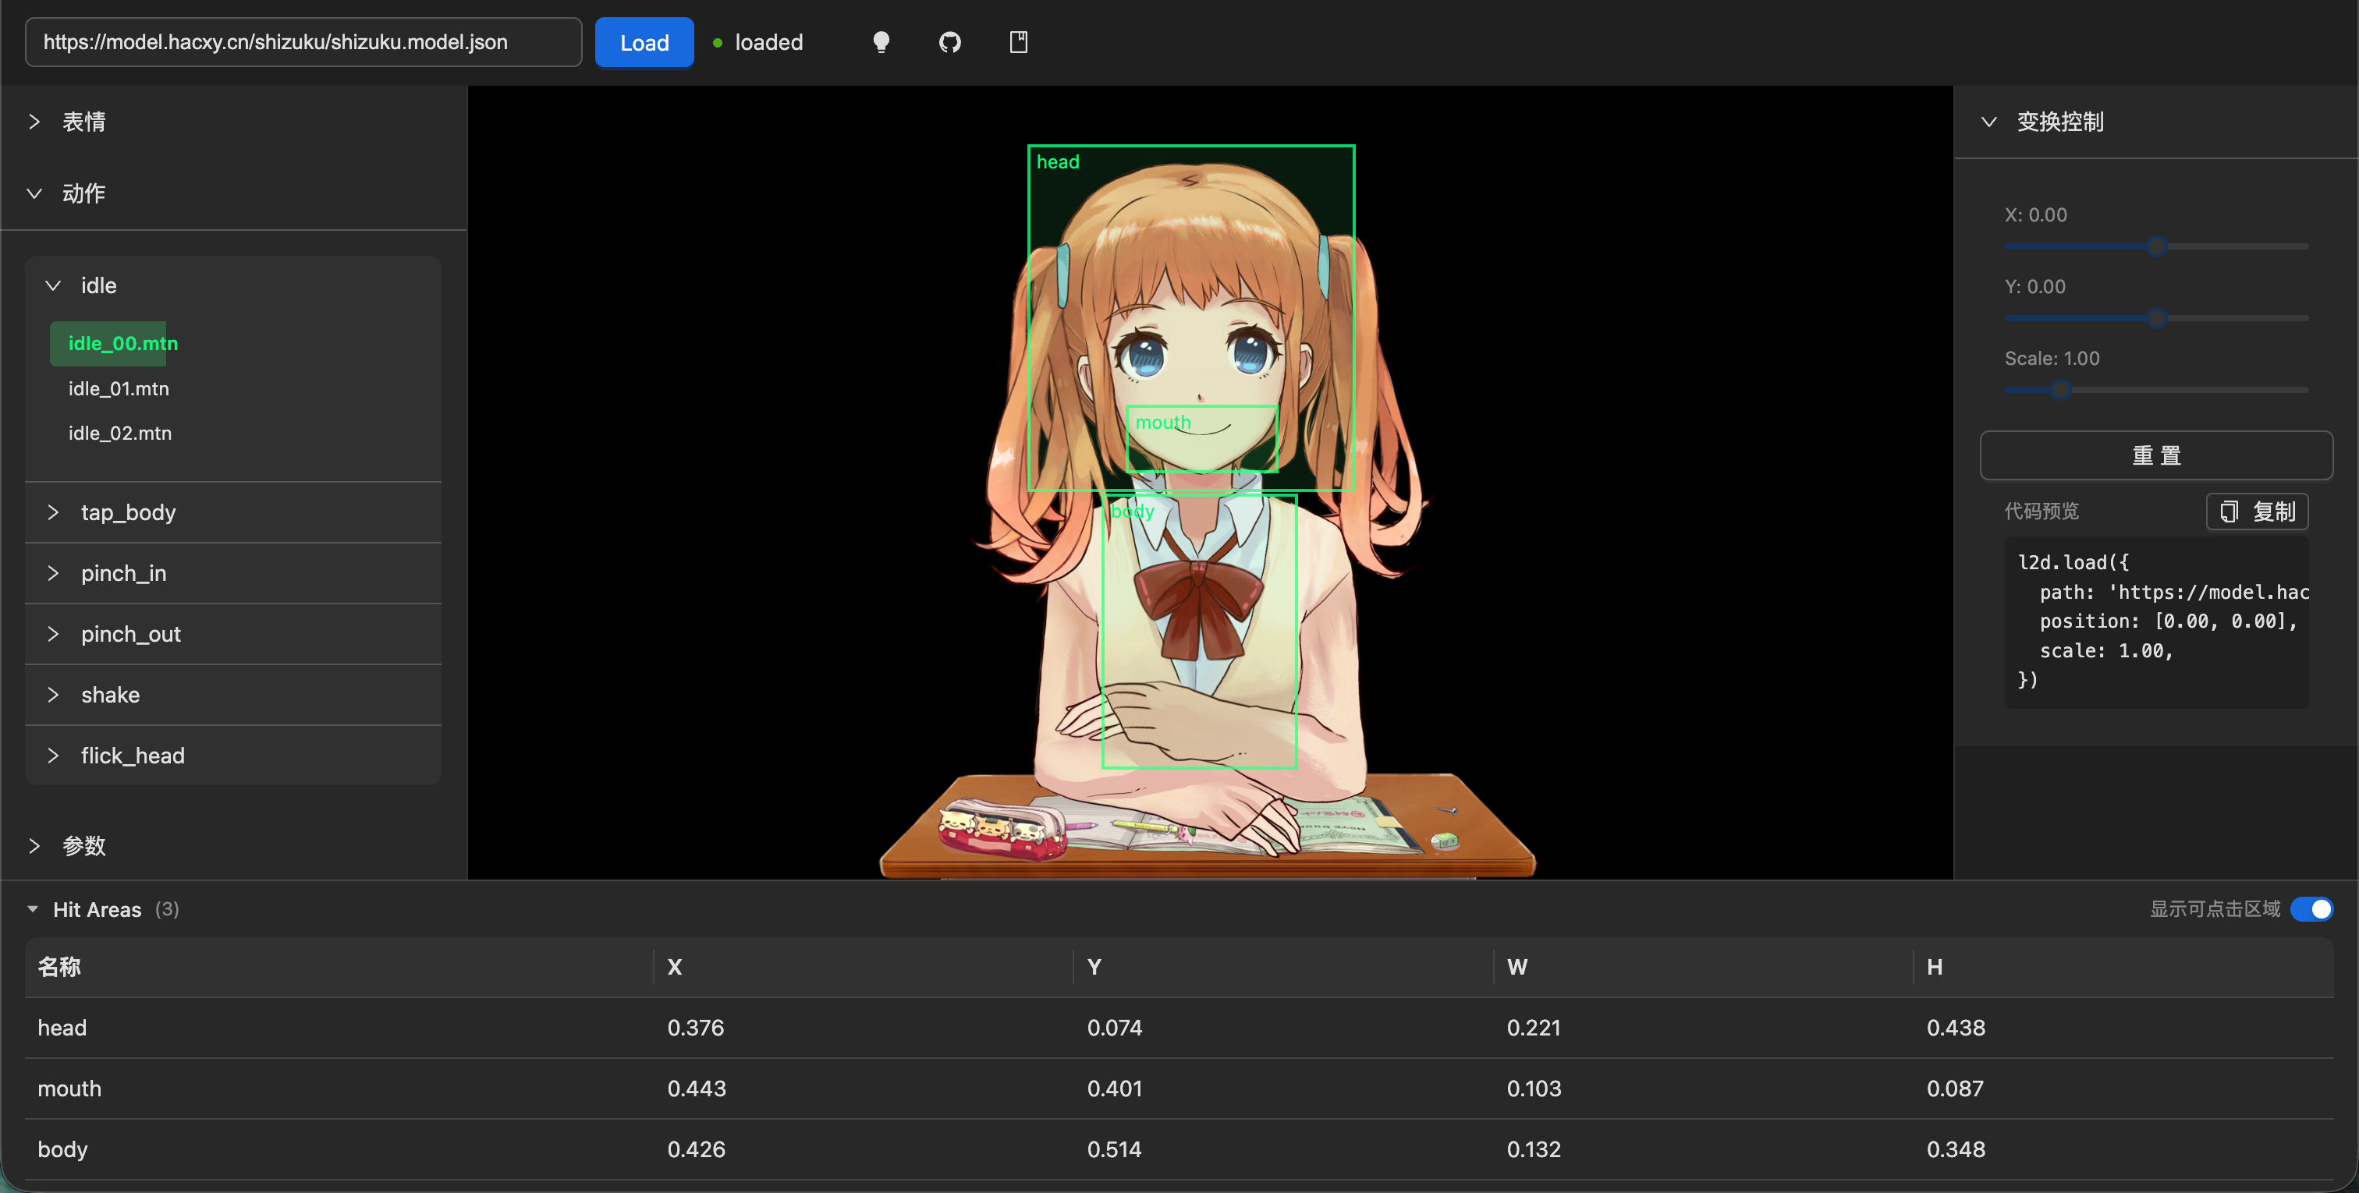
Task: Toggle 显示可点击区域 switch off
Action: 2311,909
